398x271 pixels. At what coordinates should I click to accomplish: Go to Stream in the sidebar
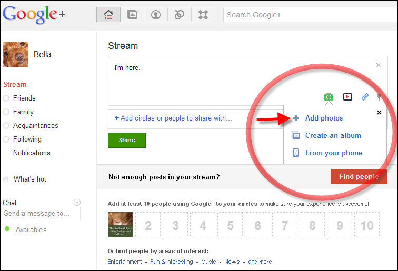coord(15,85)
